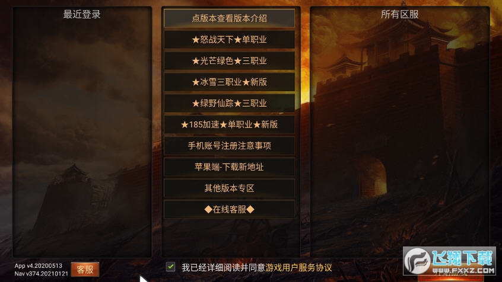Switch to the 所有区服 panel header

pos(399,14)
